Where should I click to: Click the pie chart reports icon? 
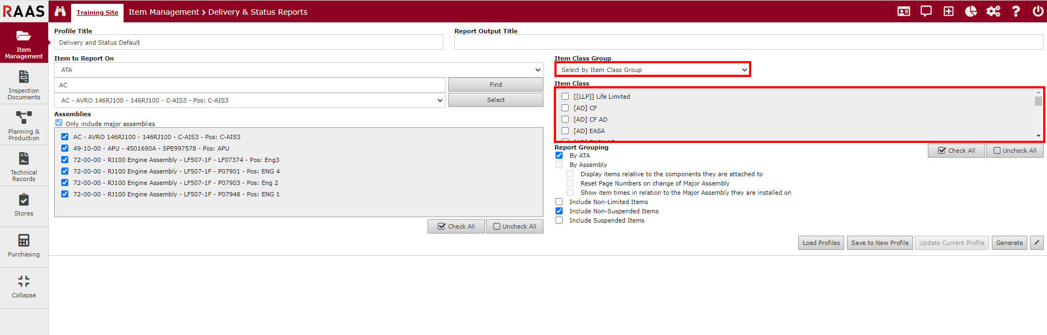point(971,11)
